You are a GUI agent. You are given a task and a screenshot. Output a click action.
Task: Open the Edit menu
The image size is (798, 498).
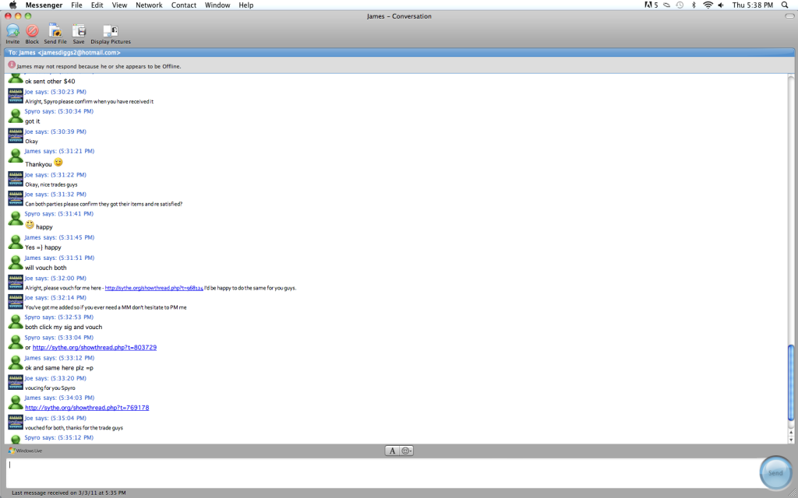coord(97,5)
